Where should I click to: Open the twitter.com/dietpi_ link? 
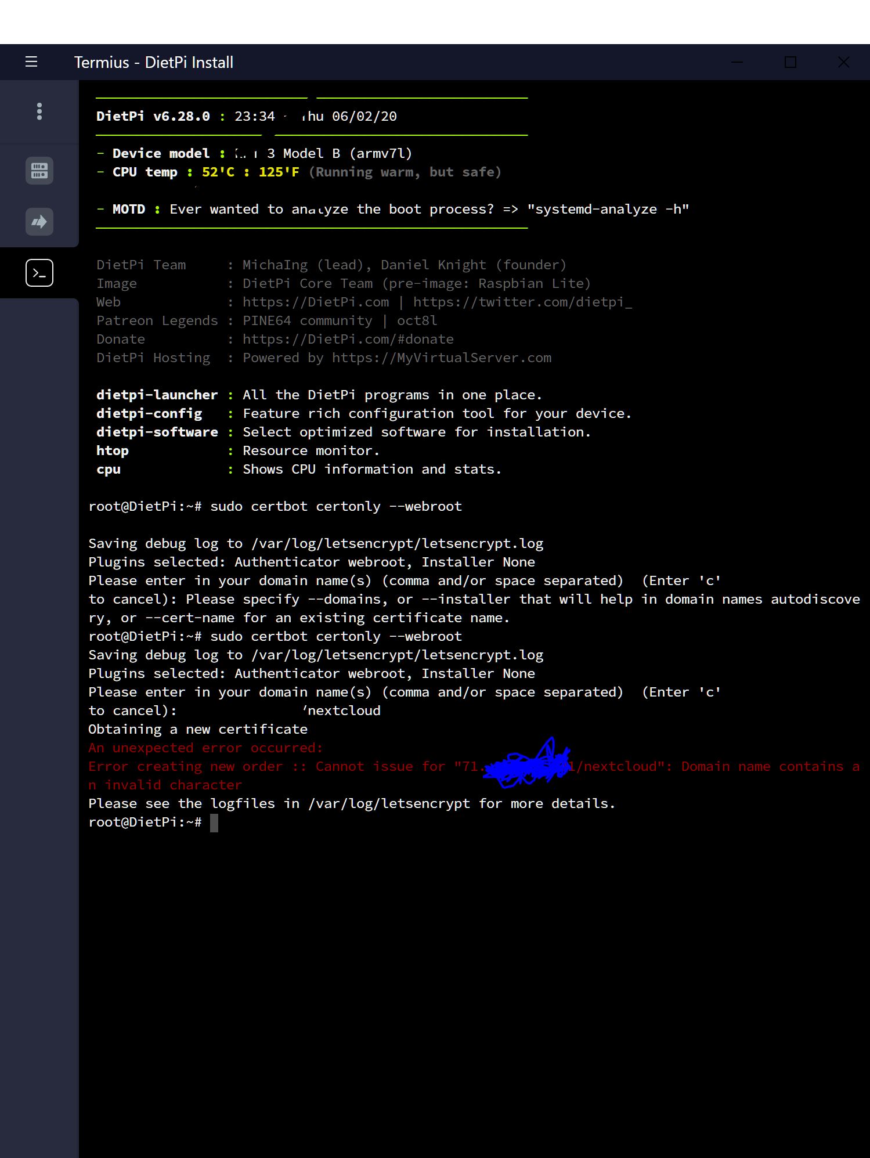tap(522, 302)
